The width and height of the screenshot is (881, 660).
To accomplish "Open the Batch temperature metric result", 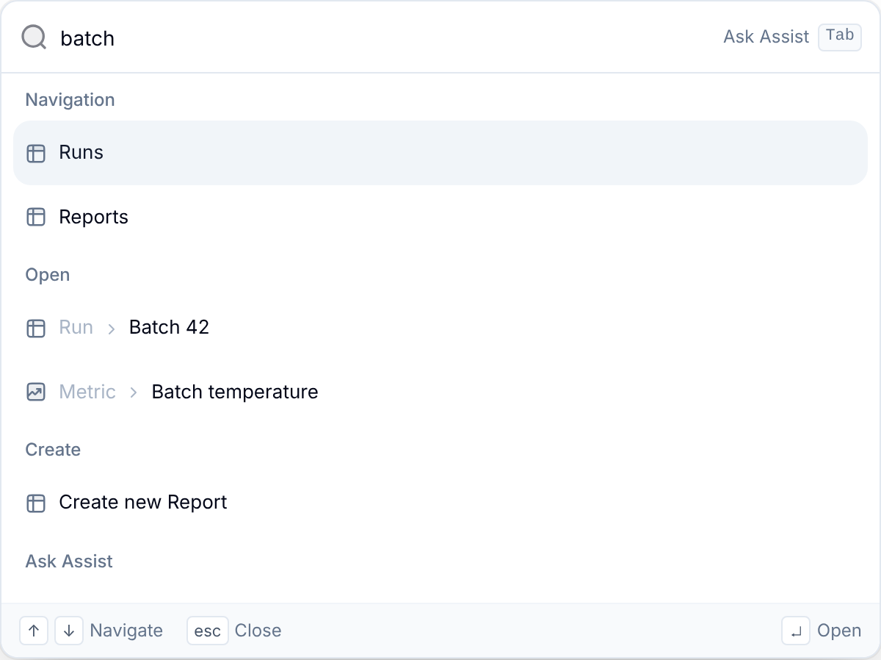I will [440, 392].
